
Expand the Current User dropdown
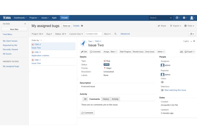76,34
